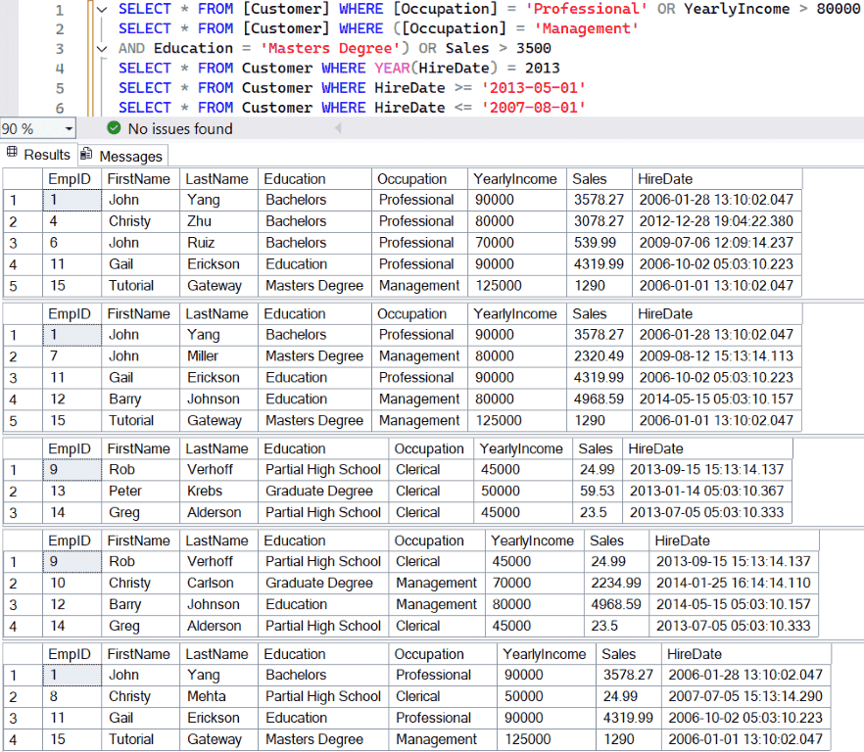Click the grid icon on the Results tab
The height and width of the screenshot is (752, 864).
tap(10, 155)
